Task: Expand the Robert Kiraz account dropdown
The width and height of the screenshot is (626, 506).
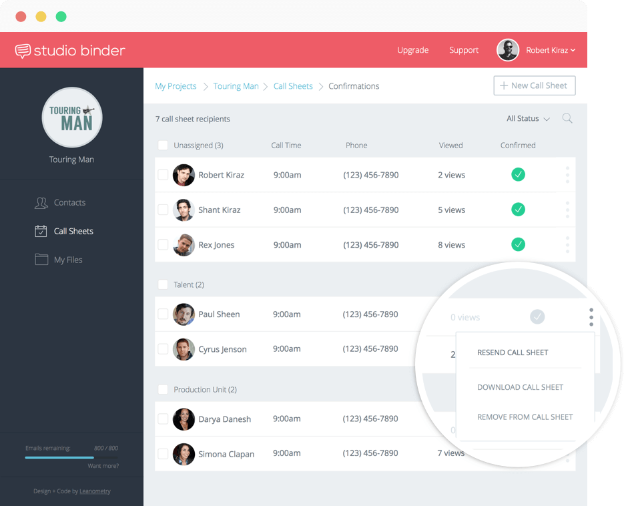Action: pos(551,50)
